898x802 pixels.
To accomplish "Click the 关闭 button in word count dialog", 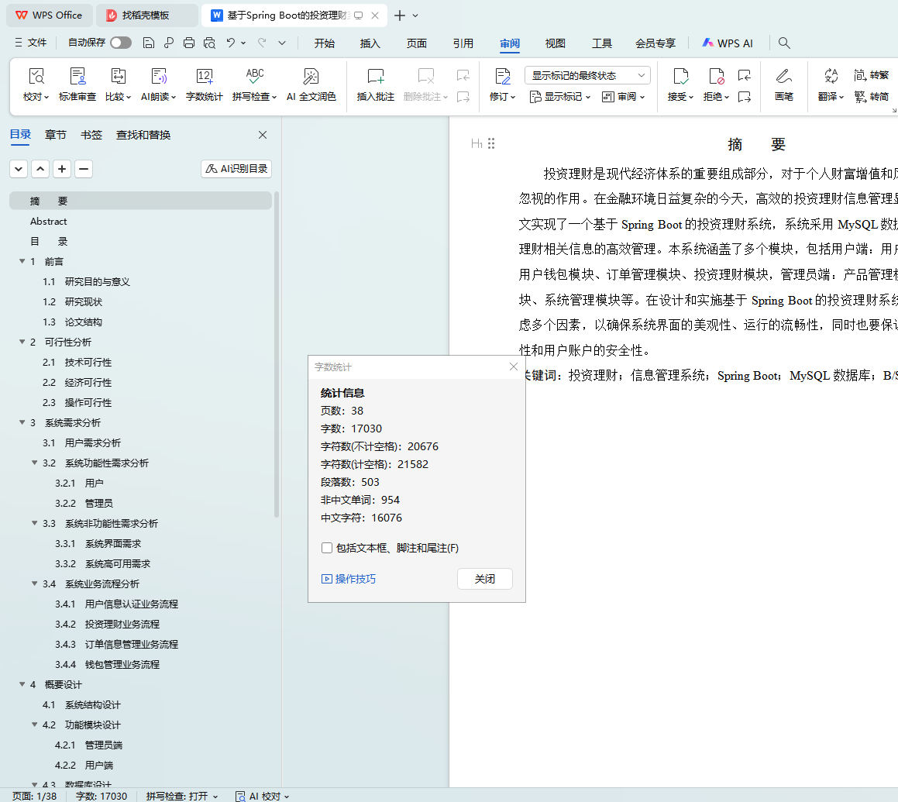I will [484, 579].
